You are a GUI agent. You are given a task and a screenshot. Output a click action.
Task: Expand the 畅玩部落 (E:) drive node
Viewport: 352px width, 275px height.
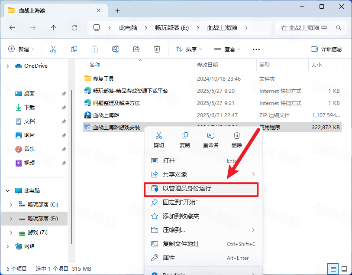(x=11, y=219)
